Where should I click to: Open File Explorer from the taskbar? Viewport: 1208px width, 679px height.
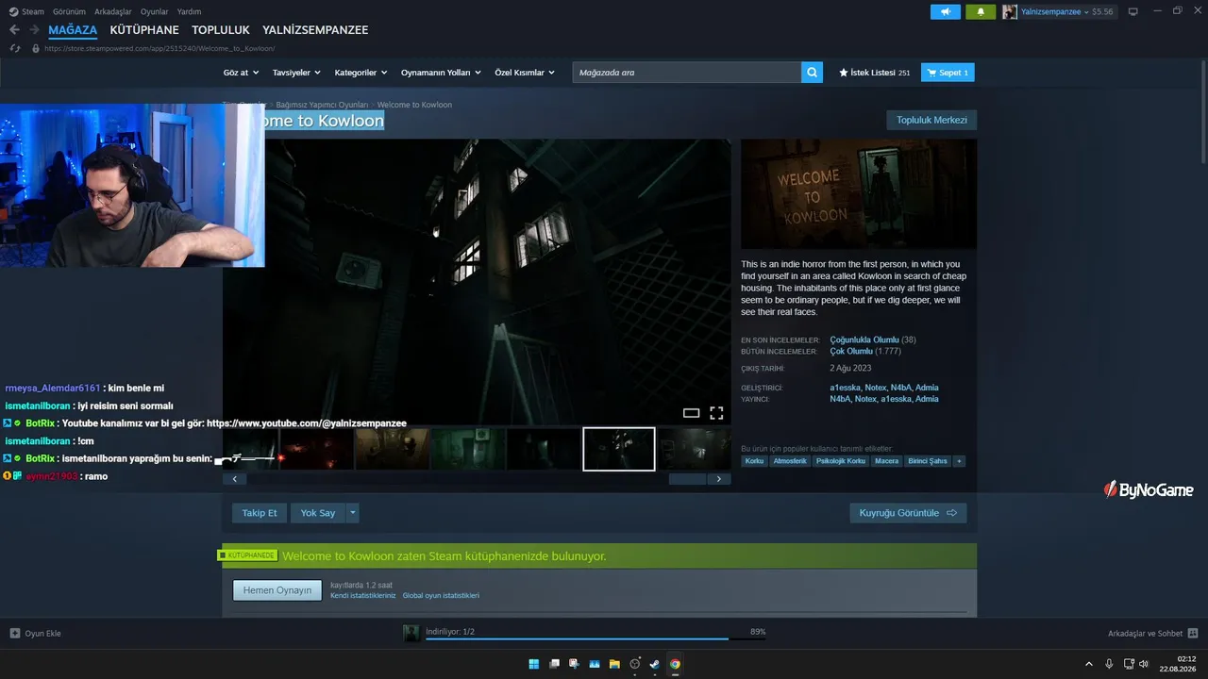tap(614, 664)
